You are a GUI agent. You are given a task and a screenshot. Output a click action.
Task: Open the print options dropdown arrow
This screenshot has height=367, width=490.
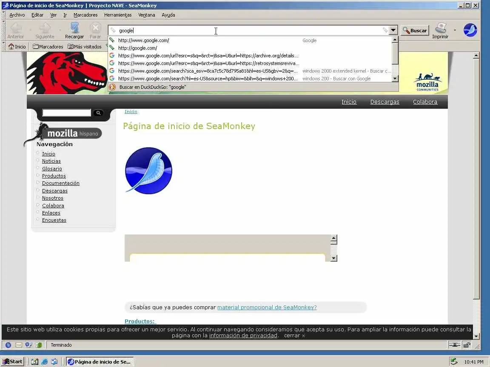point(455,30)
